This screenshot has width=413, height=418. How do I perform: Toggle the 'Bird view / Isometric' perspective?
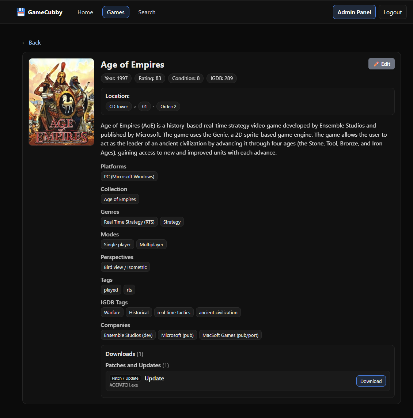pyautogui.click(x=125, y=267)
